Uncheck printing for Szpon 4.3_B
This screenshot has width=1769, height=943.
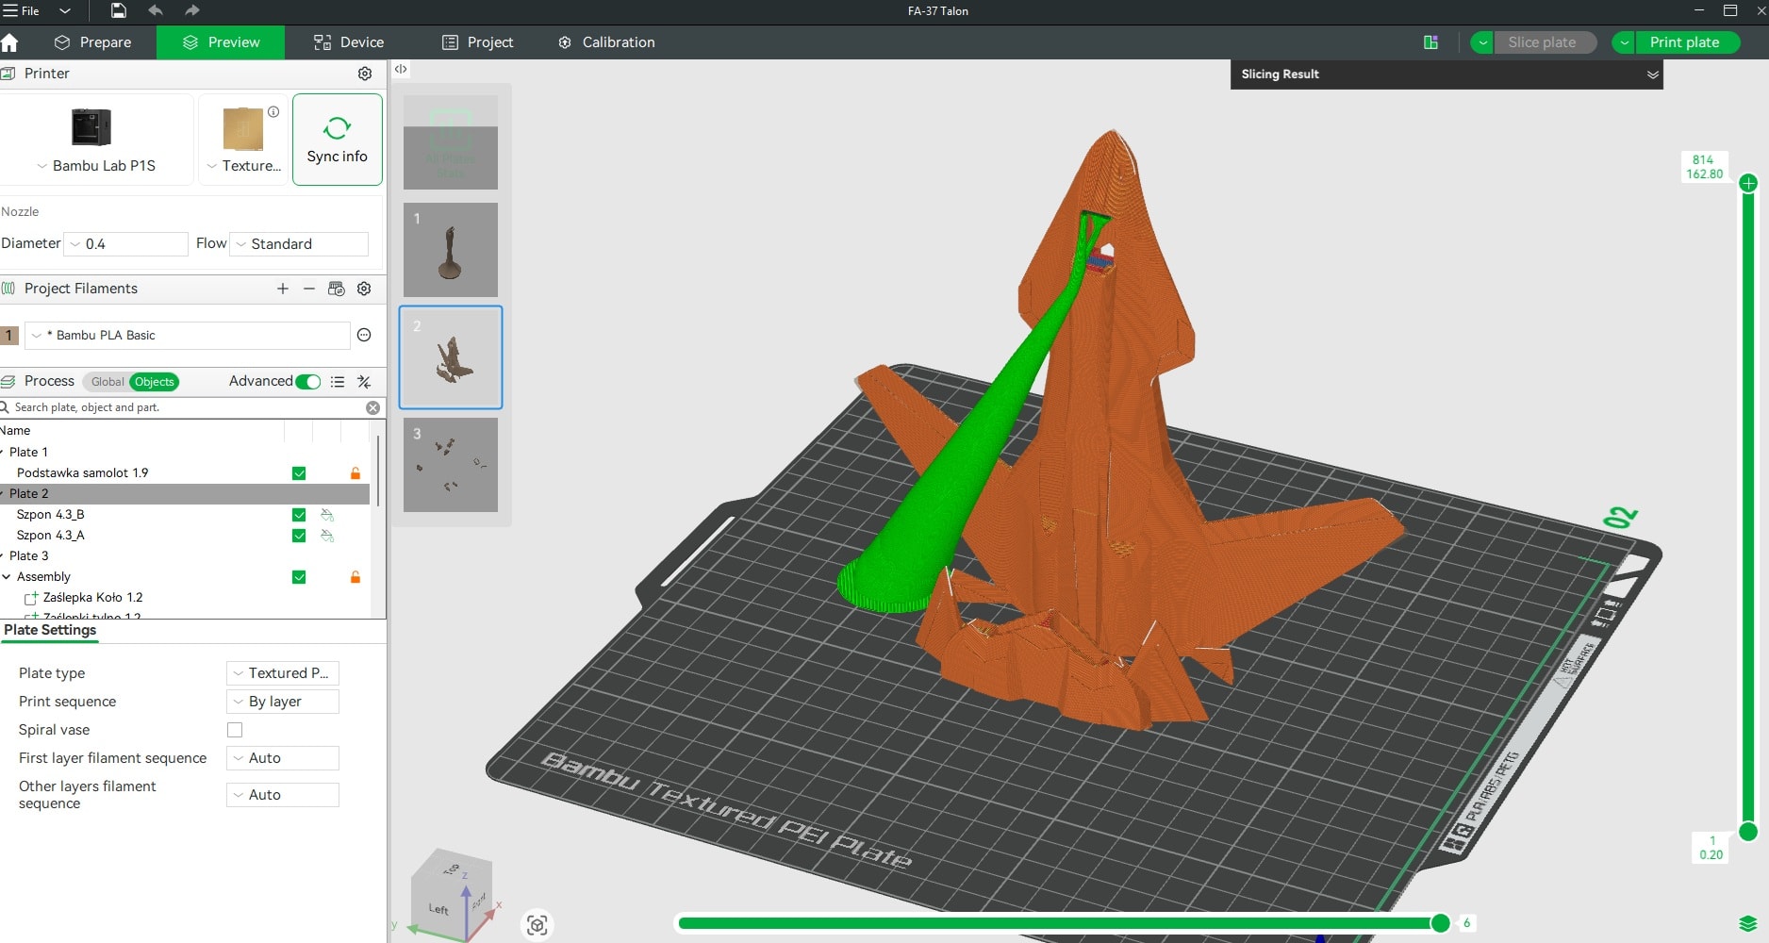(299, 515)
